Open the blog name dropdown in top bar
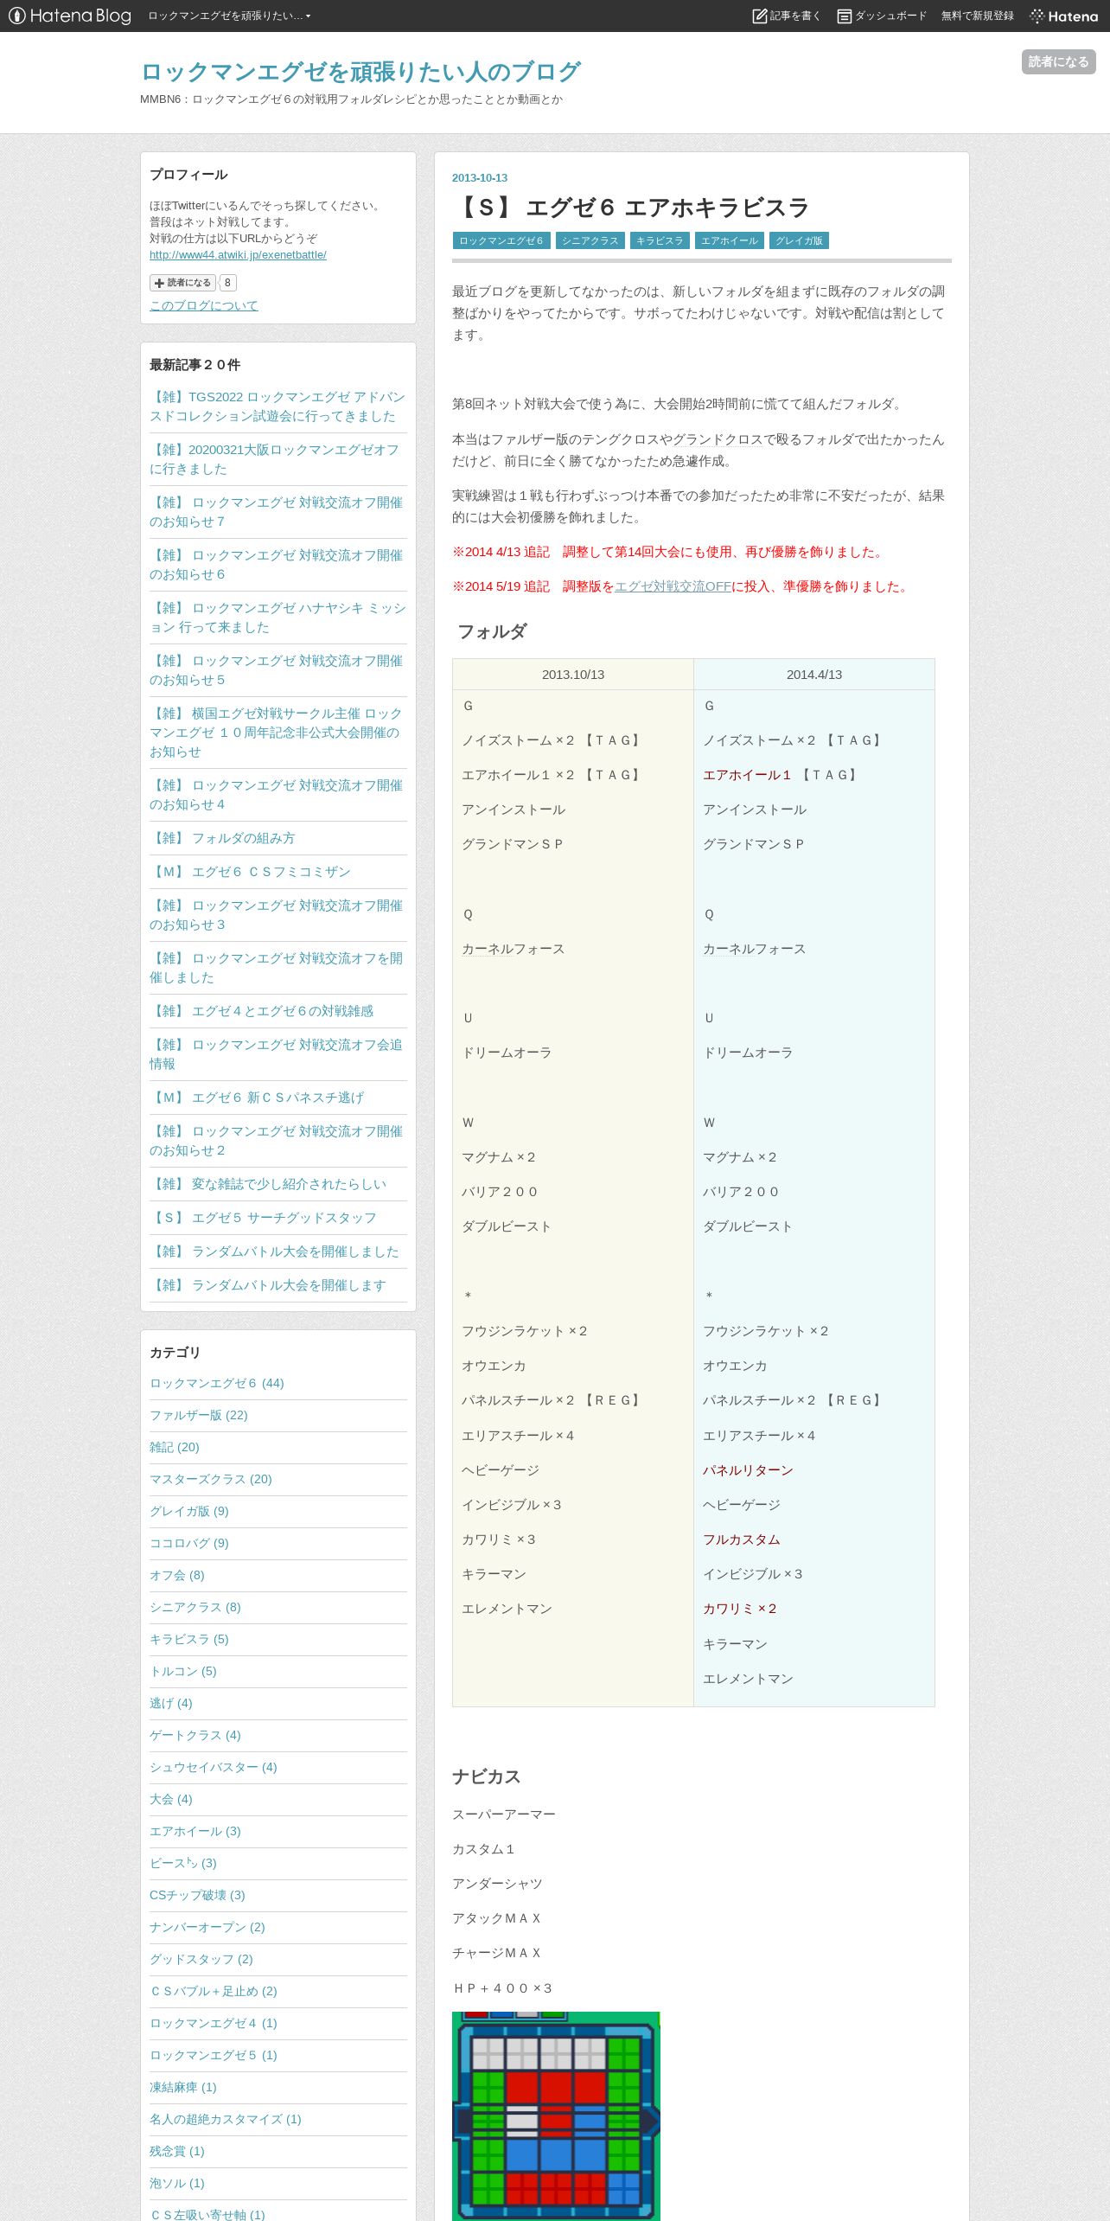1110x2221 pixels. (x=229, y=16)
